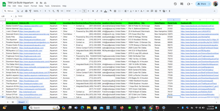220x111 pixels.
Task: Increase decimal places icon
Action: 58,11
